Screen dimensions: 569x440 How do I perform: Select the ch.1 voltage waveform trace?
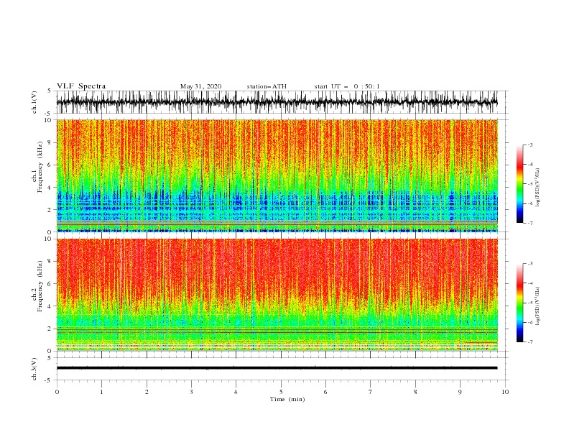pos(277,102)
